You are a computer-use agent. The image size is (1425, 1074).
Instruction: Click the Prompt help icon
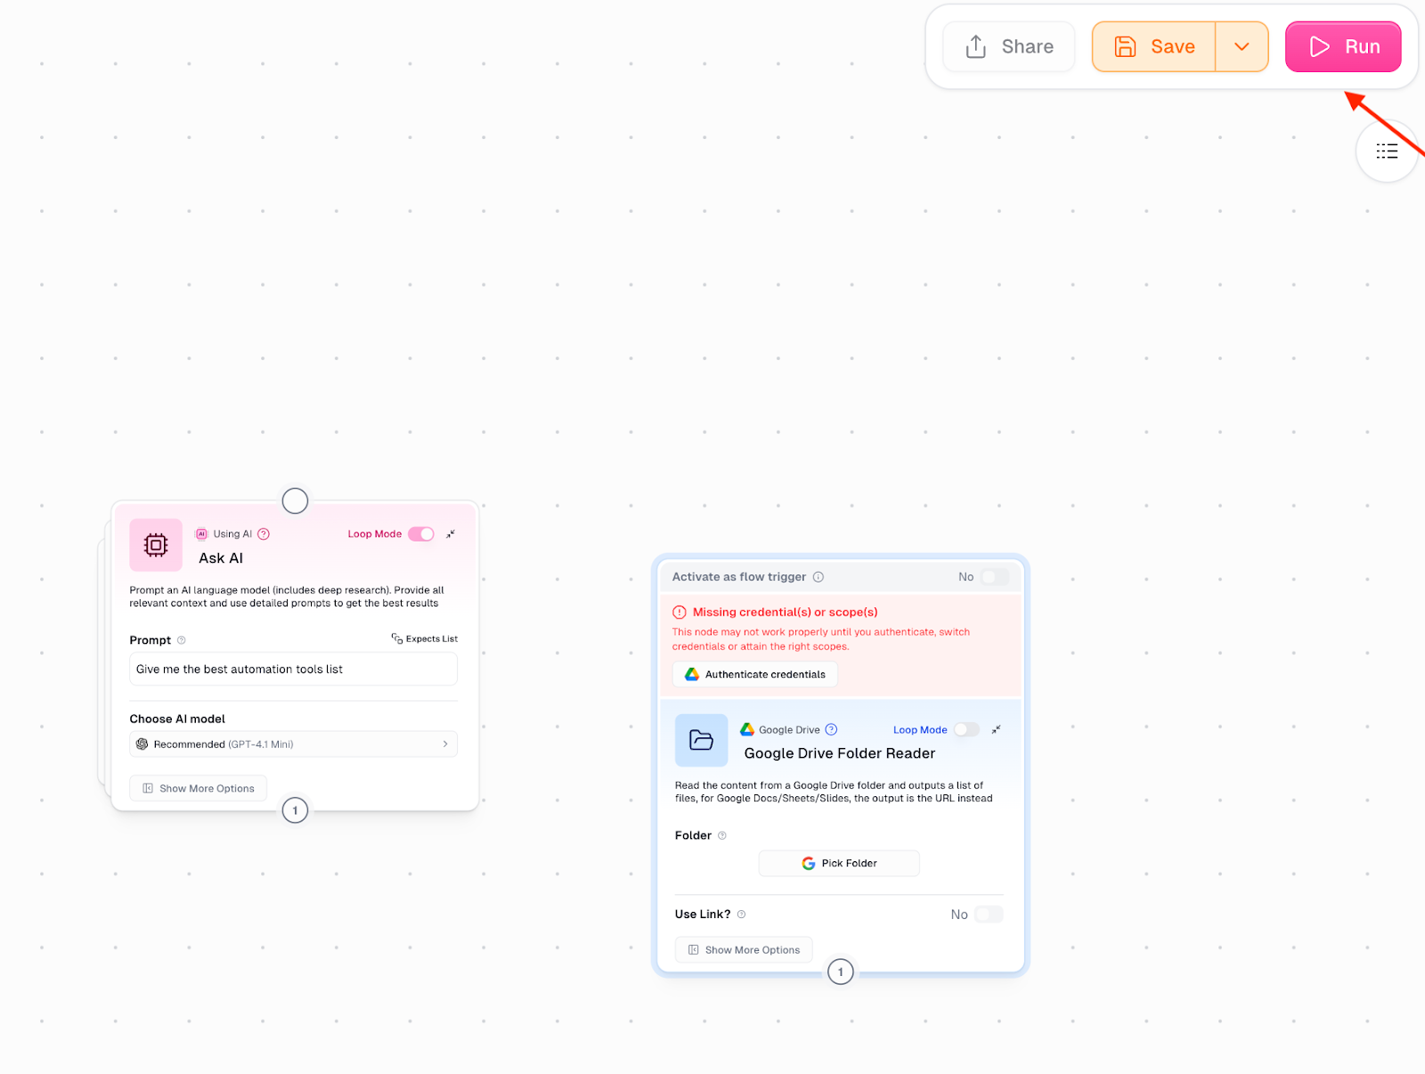pos(182,639)
